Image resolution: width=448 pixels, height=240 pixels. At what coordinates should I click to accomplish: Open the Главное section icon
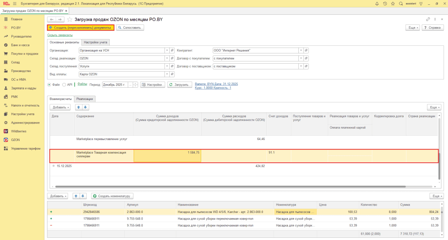pyautogui.click(x=6, y=19)
